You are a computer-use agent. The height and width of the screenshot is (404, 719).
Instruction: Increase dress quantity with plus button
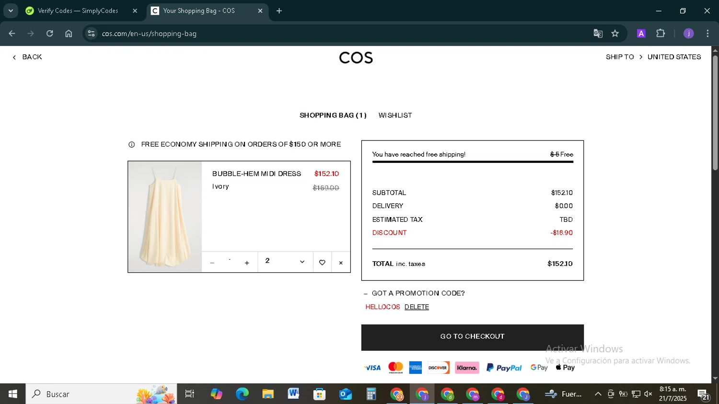247,263
